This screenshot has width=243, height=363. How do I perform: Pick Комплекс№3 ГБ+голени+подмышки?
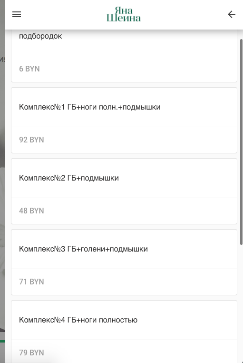pyautogui.click(x=83, y=249)
